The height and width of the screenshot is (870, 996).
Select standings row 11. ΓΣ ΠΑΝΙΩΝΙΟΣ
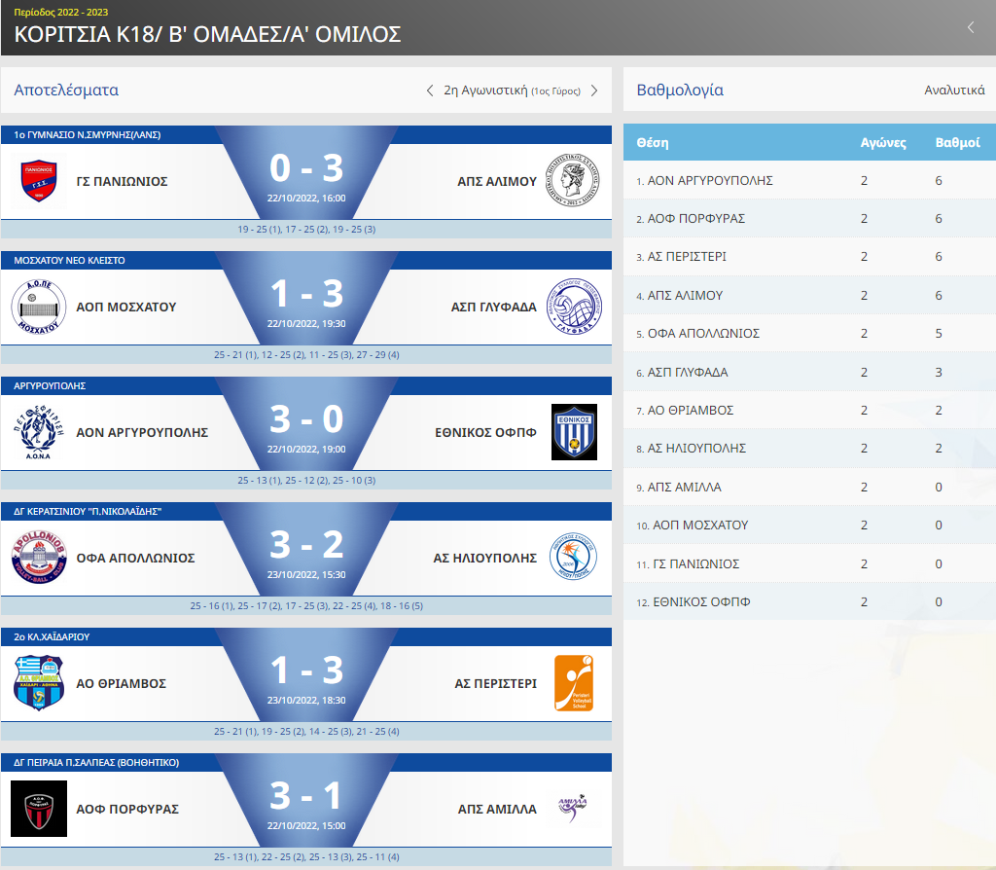(810, 563)
